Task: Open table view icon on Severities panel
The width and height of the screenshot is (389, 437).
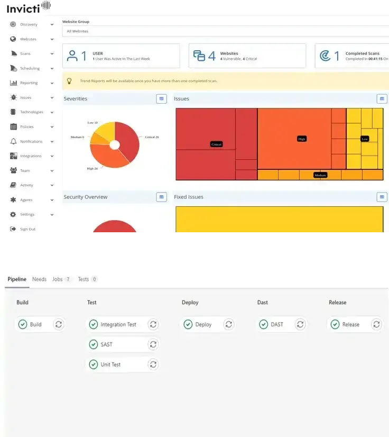Action: click(161, 99)
